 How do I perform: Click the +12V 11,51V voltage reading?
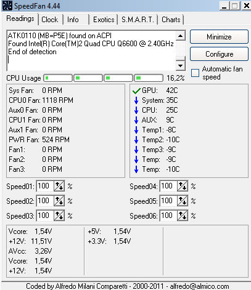(30, 241)
